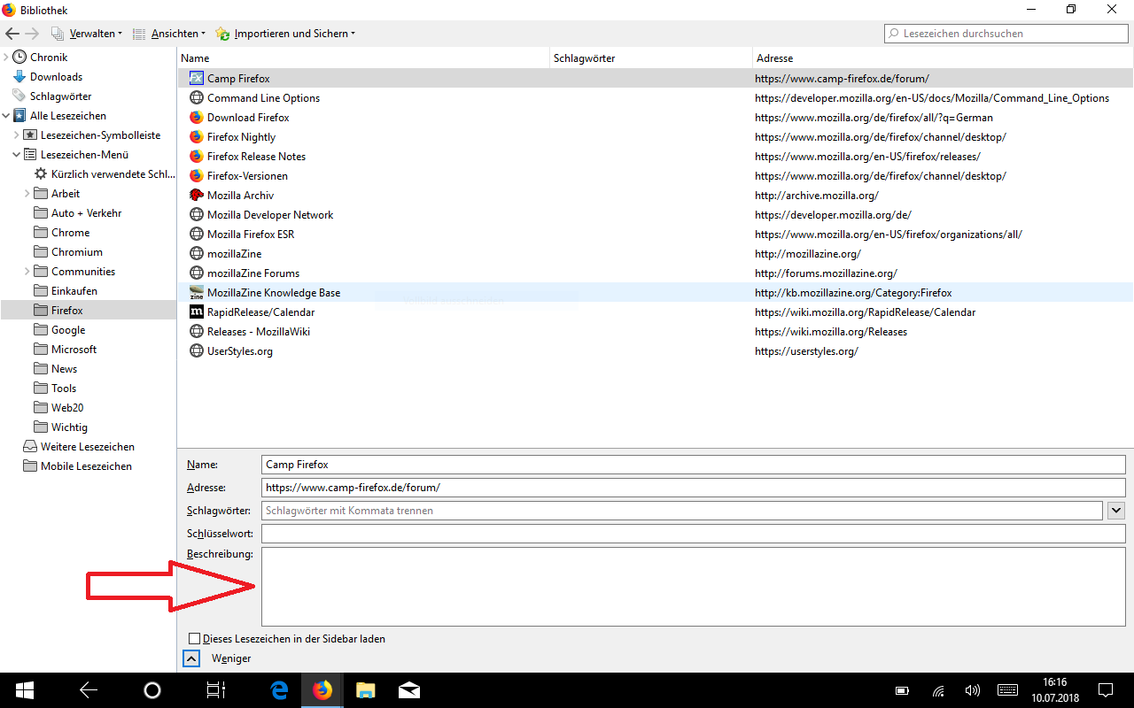Select the Download Firefox bookmark icon
Screen dimensions: 1134x708
point(197,118)
